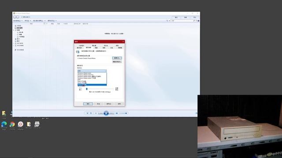282x158 pixels.
Task: Close the Options dialog
Action: (x=123, y=42)
